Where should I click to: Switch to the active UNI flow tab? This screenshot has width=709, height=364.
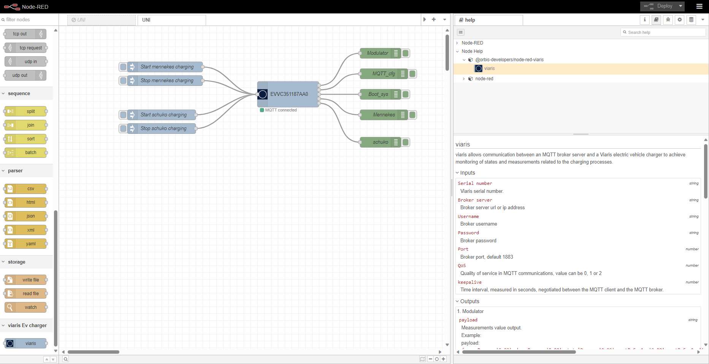[x=172, y=20]
